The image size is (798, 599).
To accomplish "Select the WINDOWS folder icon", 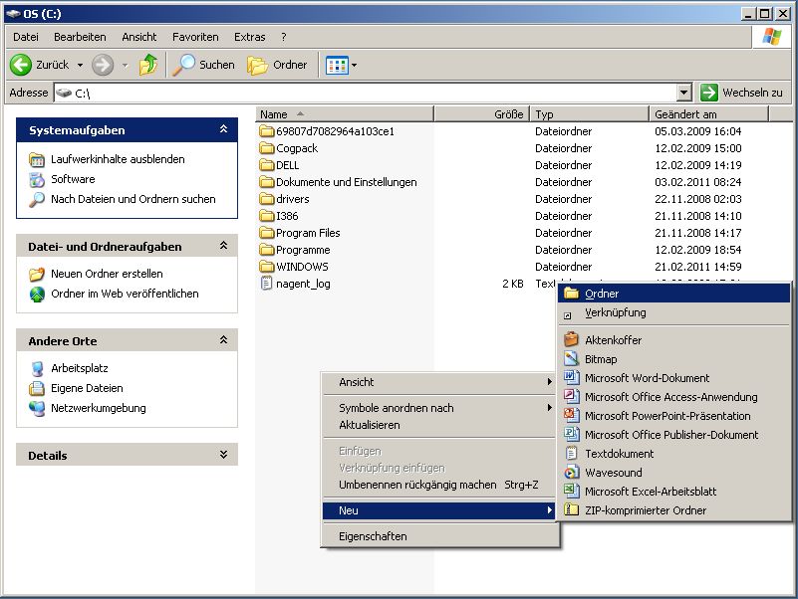I will [x=267, y=267].
